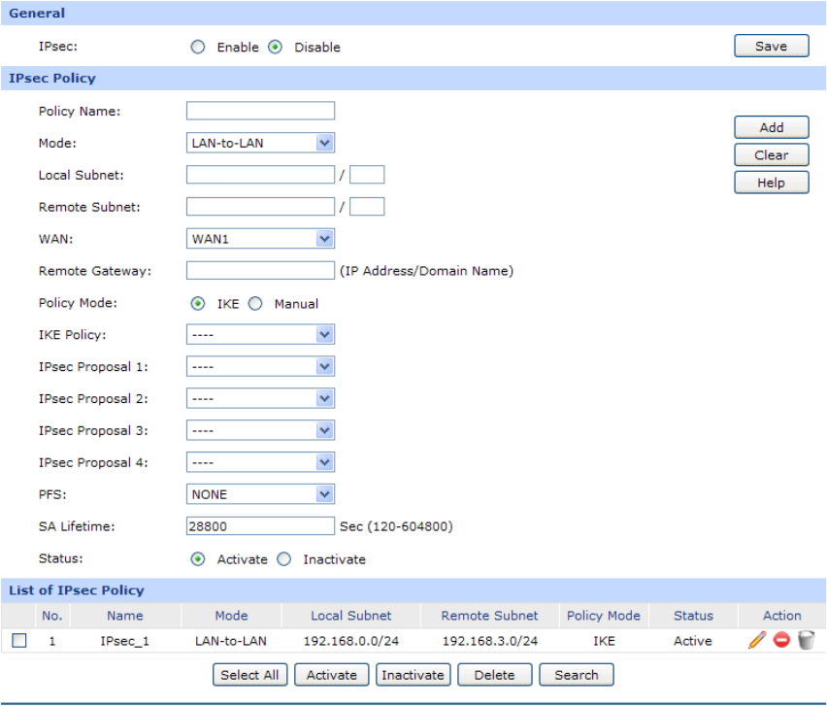Set Status to Activate
This screenshot has height=706, width=827.
[x=198, y=558]
